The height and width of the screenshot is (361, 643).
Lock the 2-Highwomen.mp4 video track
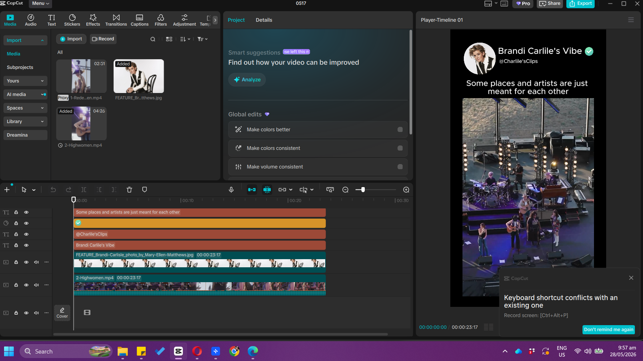(x=16, y=285)
